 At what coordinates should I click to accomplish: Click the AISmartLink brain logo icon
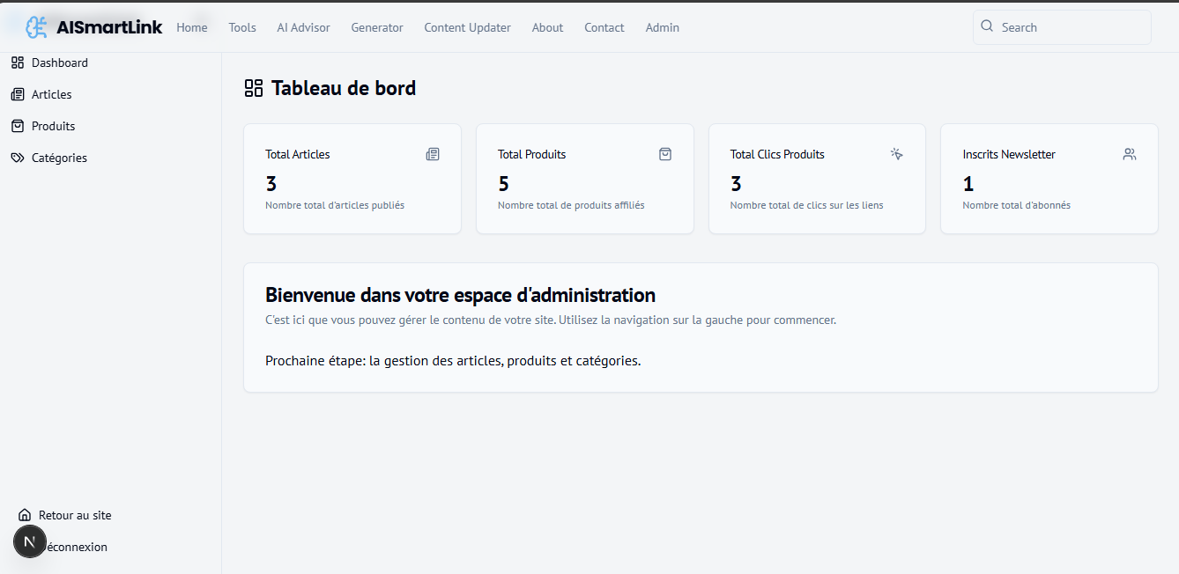point(36,27)
